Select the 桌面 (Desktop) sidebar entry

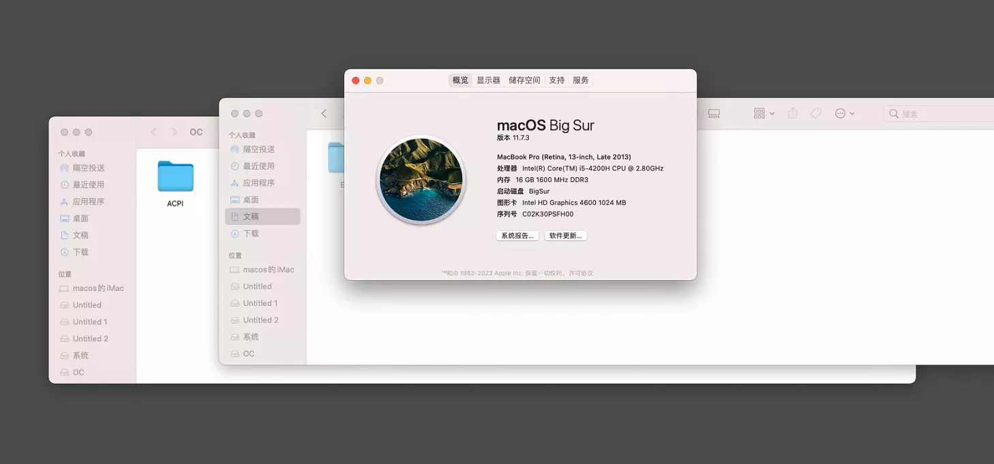(261, 200)
